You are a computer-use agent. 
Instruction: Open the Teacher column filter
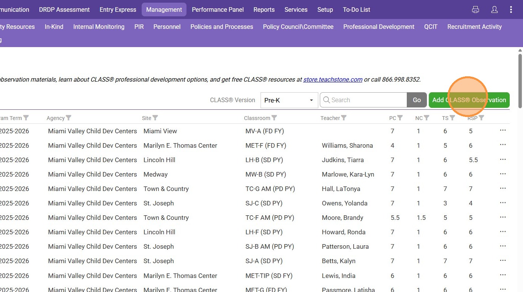(x=344, y=118)
